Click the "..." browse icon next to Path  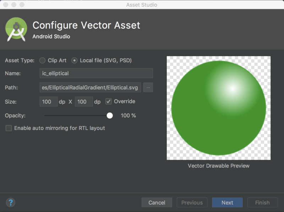click(148, 87)
